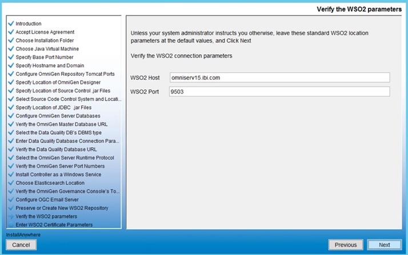Click the 'Choose Installation Folder' step text
Image resolution: width=408 pixels, height=255 pixels.
[x=45, y=41]
